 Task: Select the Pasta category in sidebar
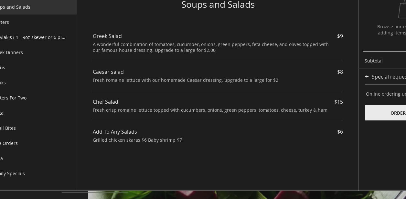tap(2, 113)
